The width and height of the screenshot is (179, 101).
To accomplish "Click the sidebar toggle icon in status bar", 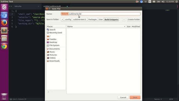I will [x=11, y=99].
